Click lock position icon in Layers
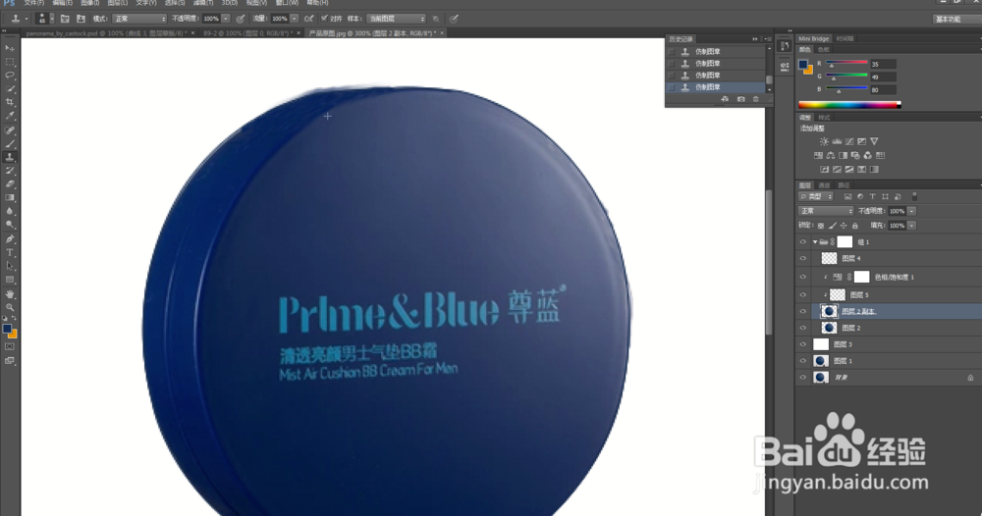Screen dimensions: 982x516 [x=844, y=226]
